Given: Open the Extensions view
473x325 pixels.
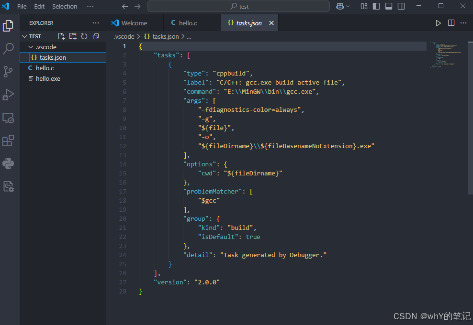Looking at the screenshot, I should pos(8,141).
